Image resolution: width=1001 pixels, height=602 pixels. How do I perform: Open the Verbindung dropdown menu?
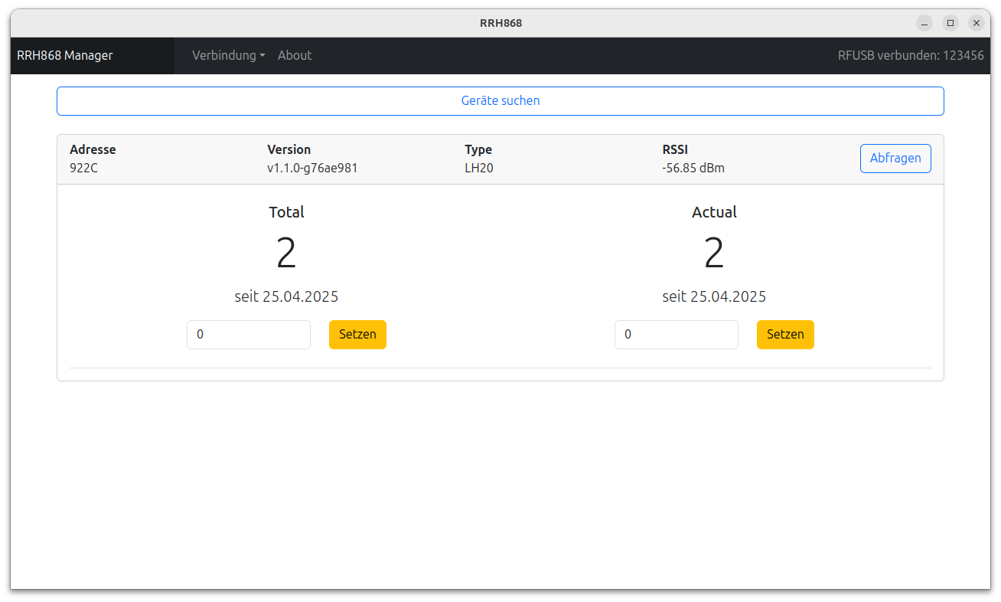228,55
